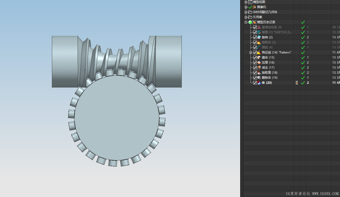This screenshot has width=340, height=197.
Task: Click the 旋转 (2) revolve feature icon
Action: [259, 37]
